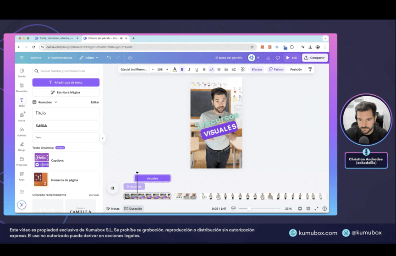Click the timeline play/pause button

coord(113,188)
